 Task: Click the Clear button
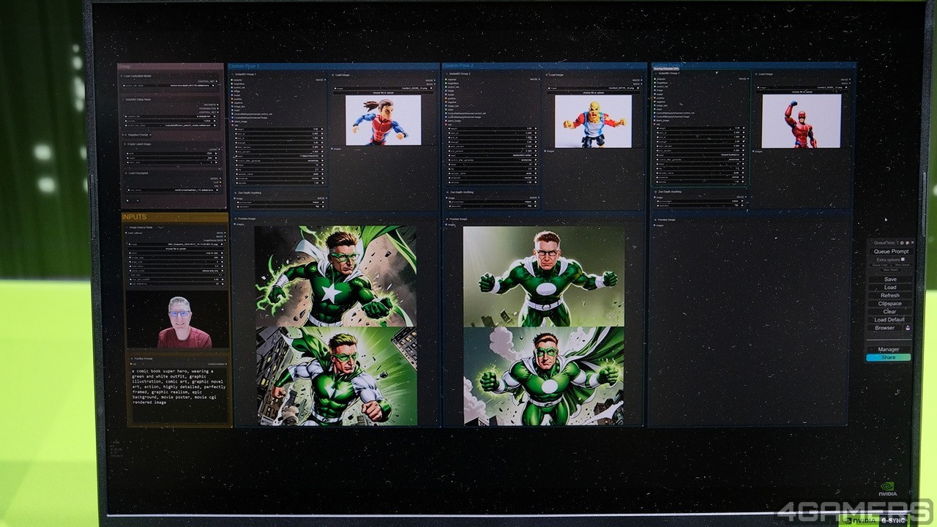click(x=890, y=312)
